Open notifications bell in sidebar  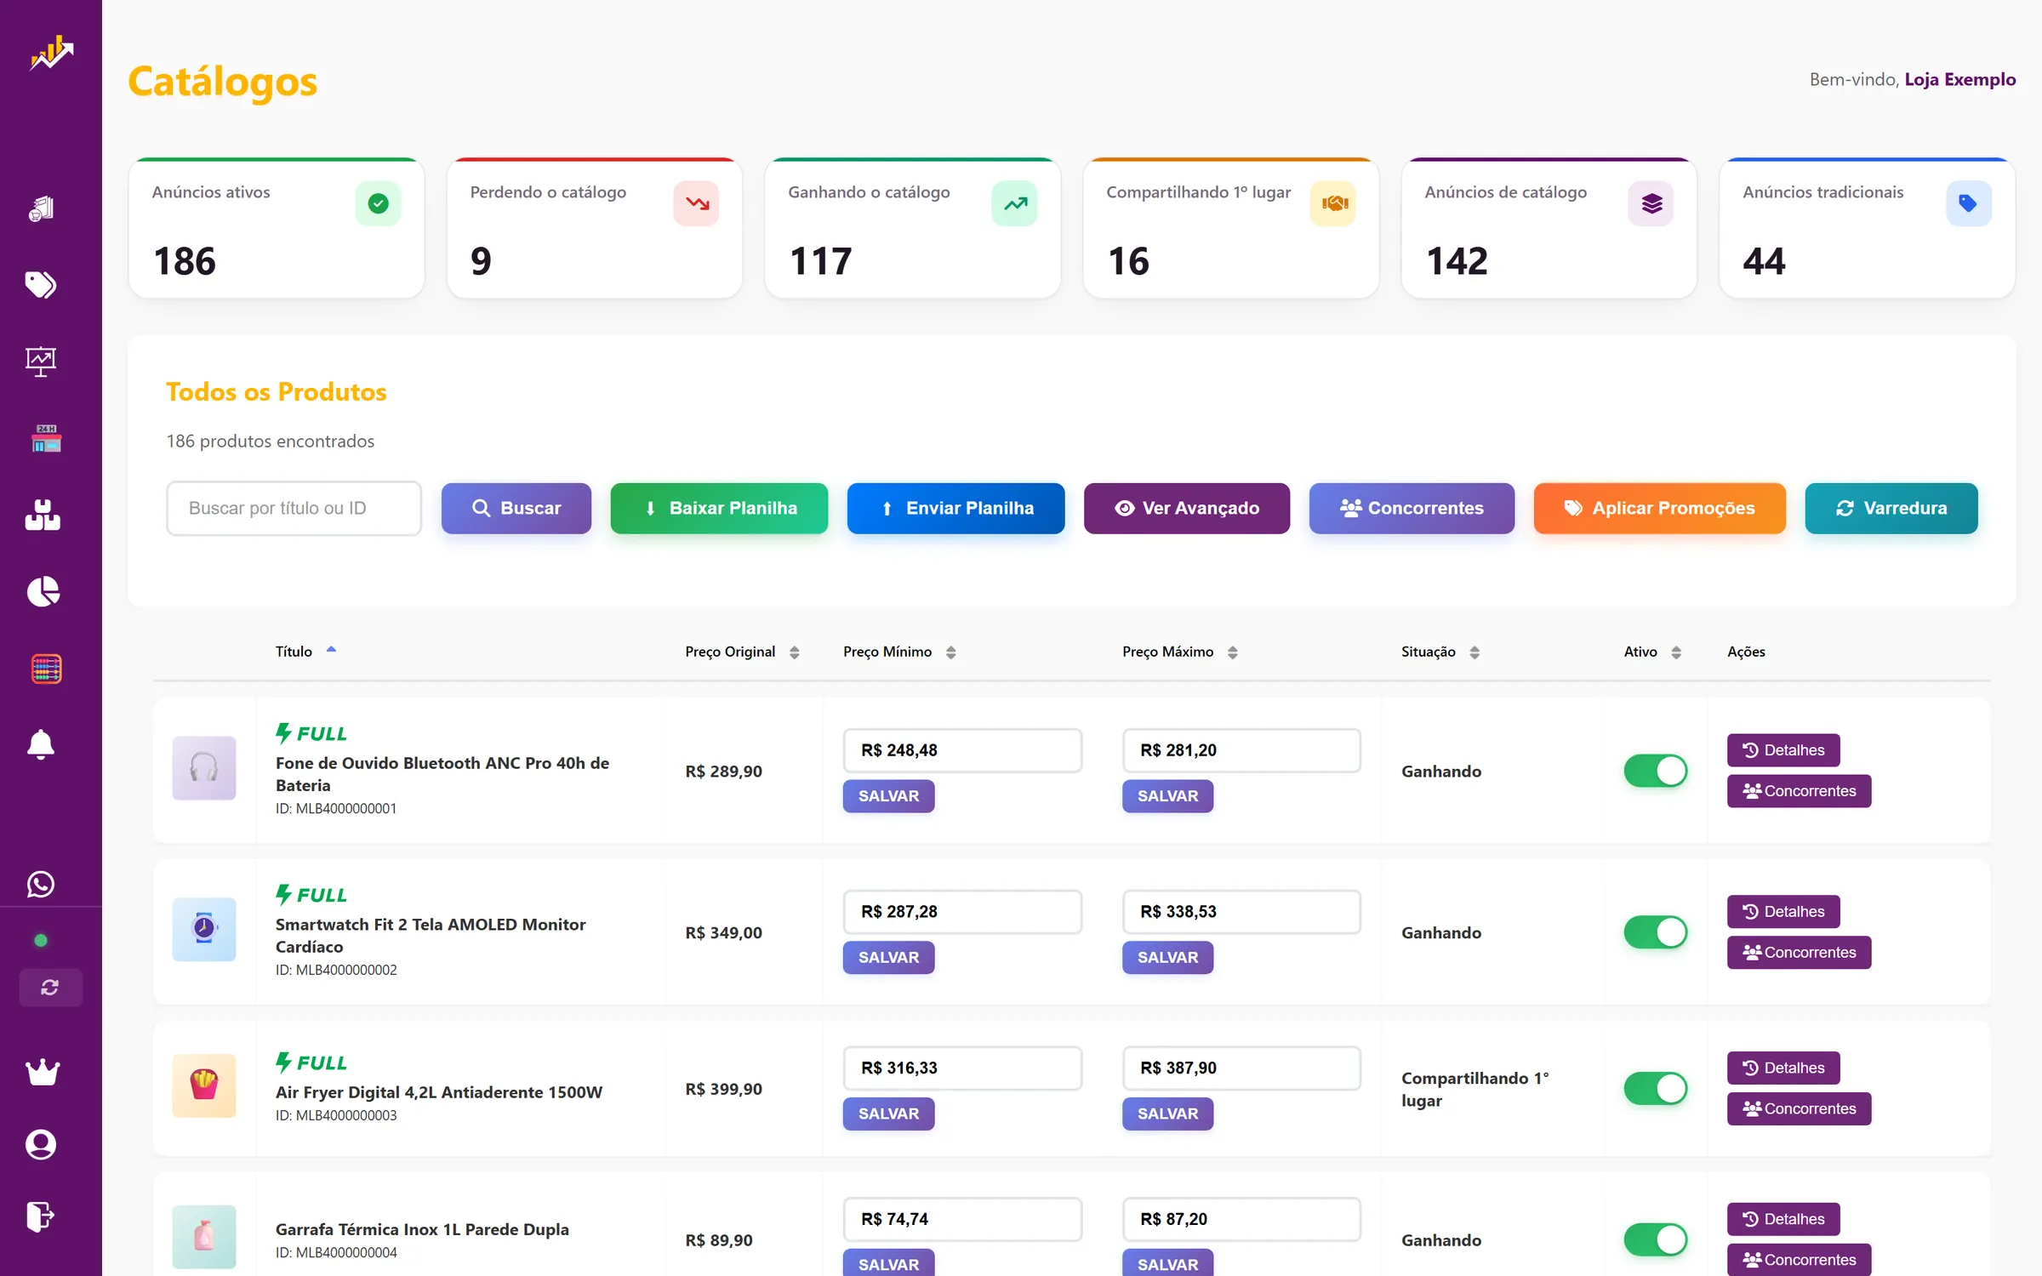[41, 744]
